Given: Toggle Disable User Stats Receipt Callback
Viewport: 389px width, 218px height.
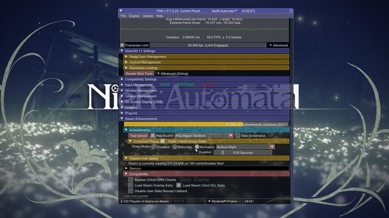Looking at the screenshot, I should pos(130,191).
